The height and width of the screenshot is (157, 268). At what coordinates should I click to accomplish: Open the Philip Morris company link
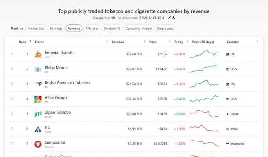pyautogui.click(x=56, y=68)
